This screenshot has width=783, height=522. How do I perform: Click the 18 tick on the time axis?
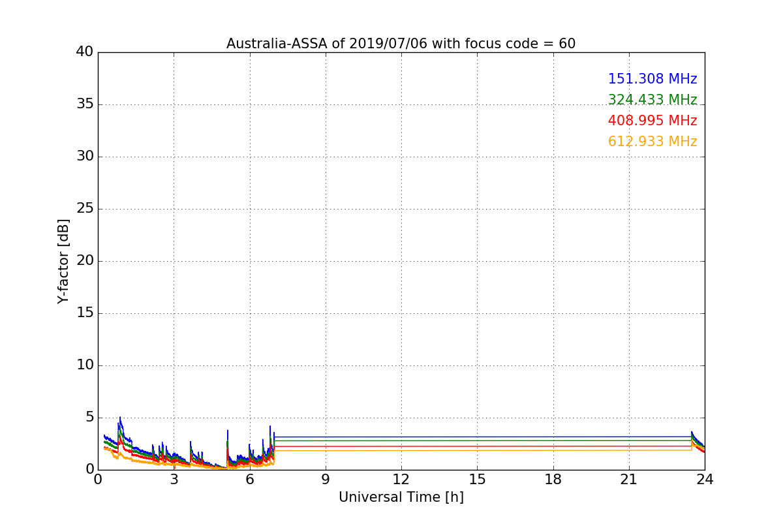point(553,479)
